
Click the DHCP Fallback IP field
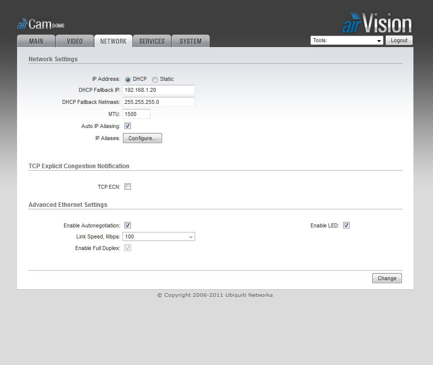pyautogui.click(x=159, y=90)
